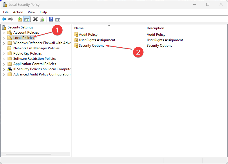Expand the Local Policies tree node

coord(4,38)
